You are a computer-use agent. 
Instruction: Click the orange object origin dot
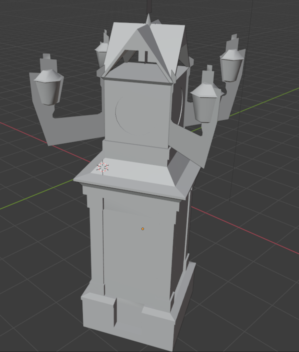[143, 229]
